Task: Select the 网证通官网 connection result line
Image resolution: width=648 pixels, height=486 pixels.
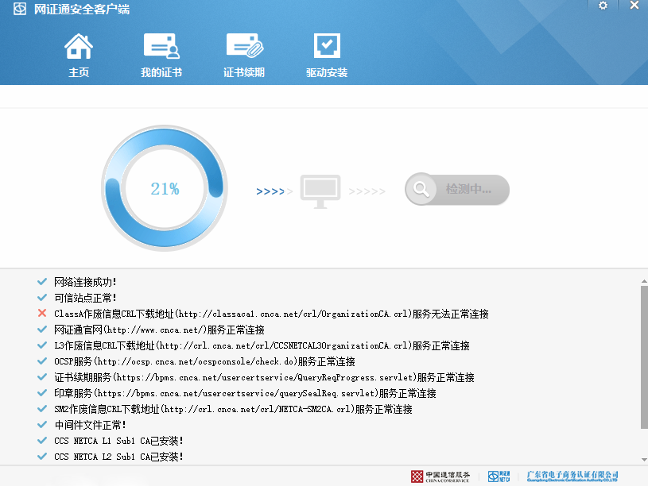Action: (x=159, y=330)
